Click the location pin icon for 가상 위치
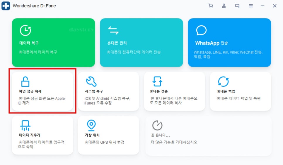 (x=91, y=125)
